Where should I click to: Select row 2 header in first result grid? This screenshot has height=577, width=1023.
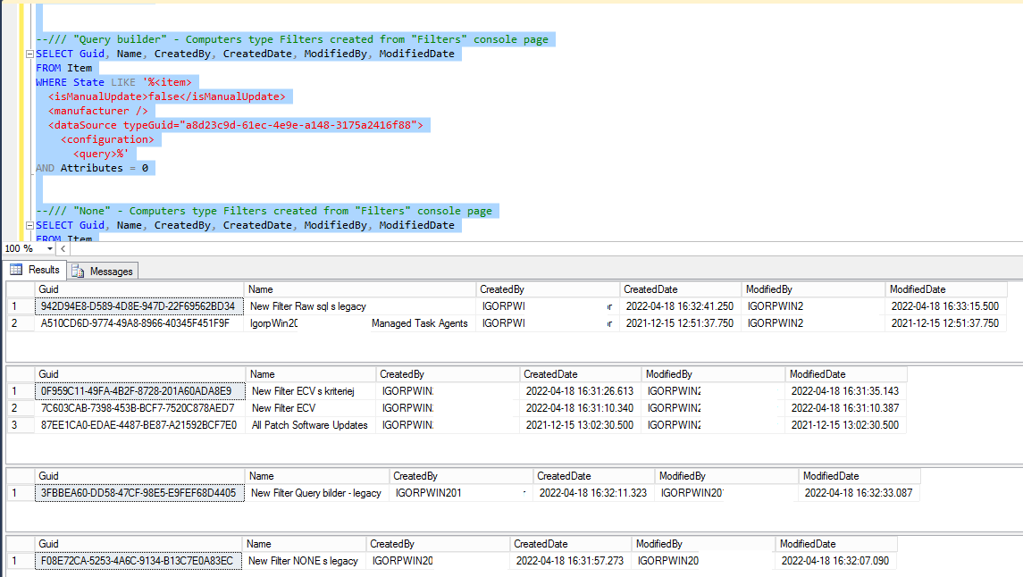coord(20,323)
